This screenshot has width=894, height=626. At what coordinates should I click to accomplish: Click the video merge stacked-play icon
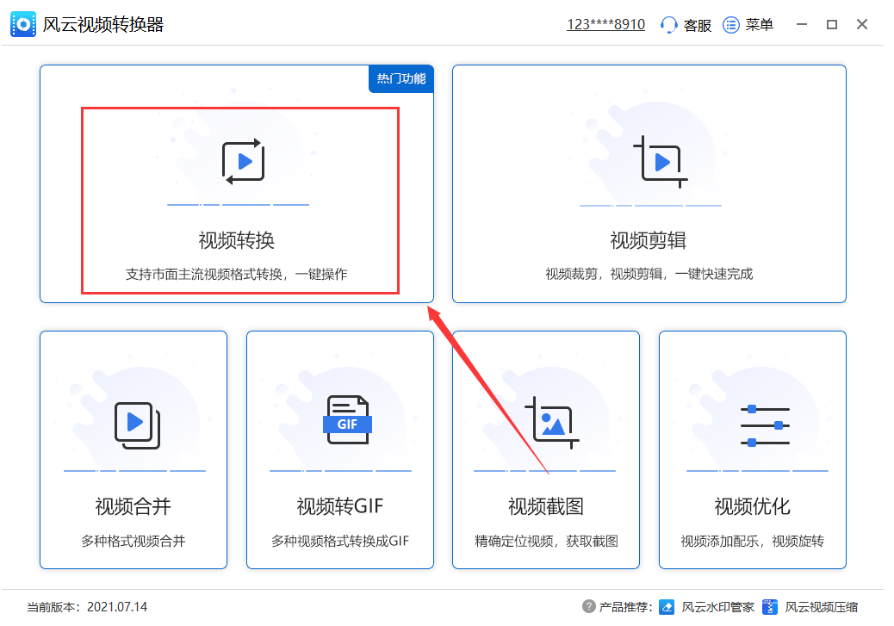tap(136, 424)
